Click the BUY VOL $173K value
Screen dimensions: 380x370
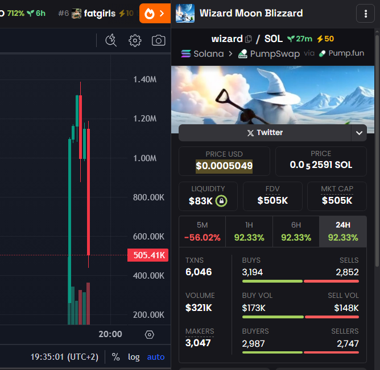click(x=254, y=308)
